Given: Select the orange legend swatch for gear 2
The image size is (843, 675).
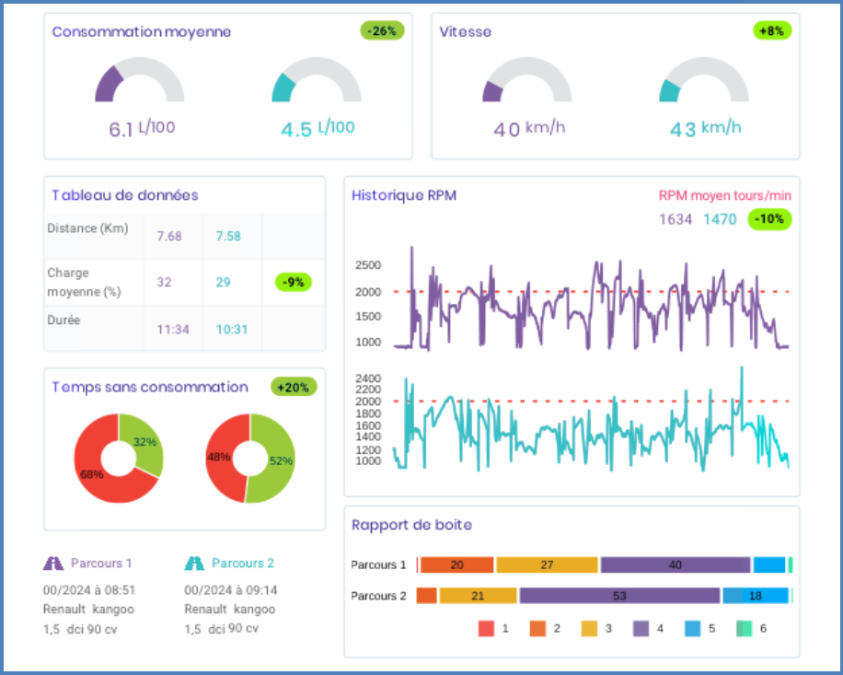Looking at the screenshot, I should pos(537,628).
